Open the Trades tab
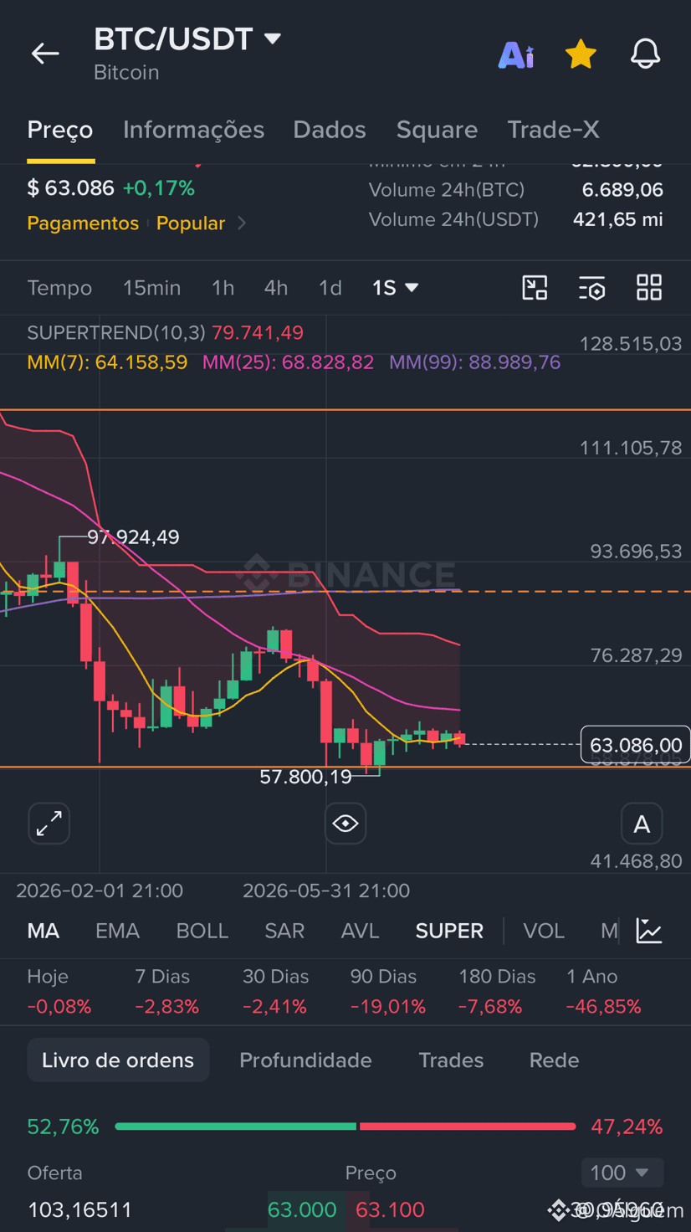691x1232 pixels. pyautogui.click(x=451, y=1060)
